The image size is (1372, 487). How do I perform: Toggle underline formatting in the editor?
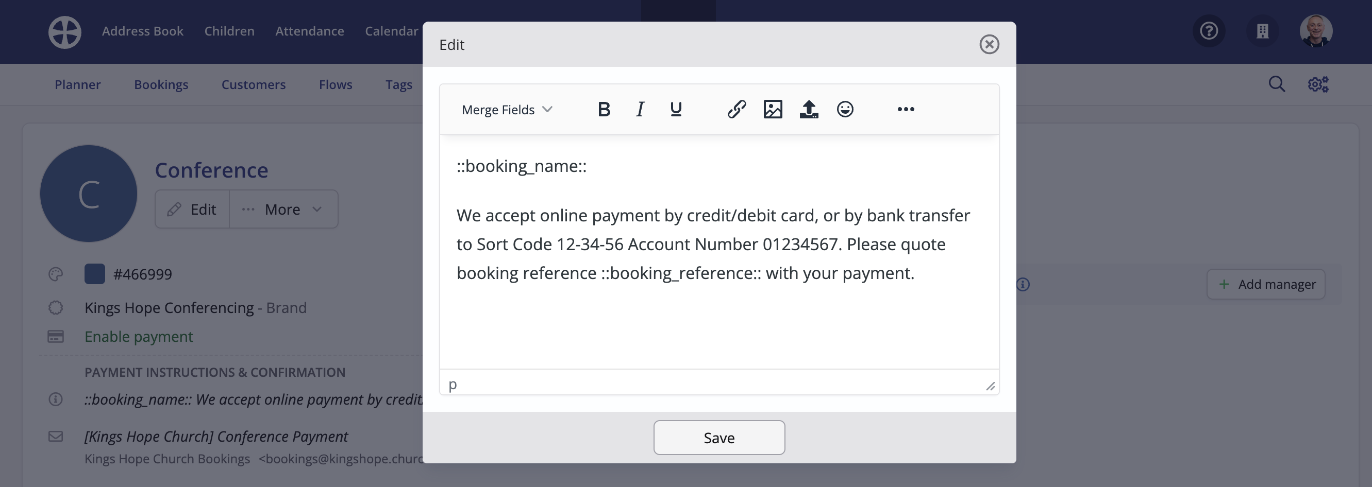(x=676, y=109)
